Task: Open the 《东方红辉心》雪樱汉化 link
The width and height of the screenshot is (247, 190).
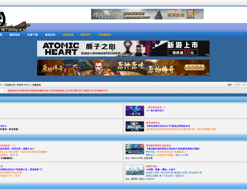Action: [172, 176]
